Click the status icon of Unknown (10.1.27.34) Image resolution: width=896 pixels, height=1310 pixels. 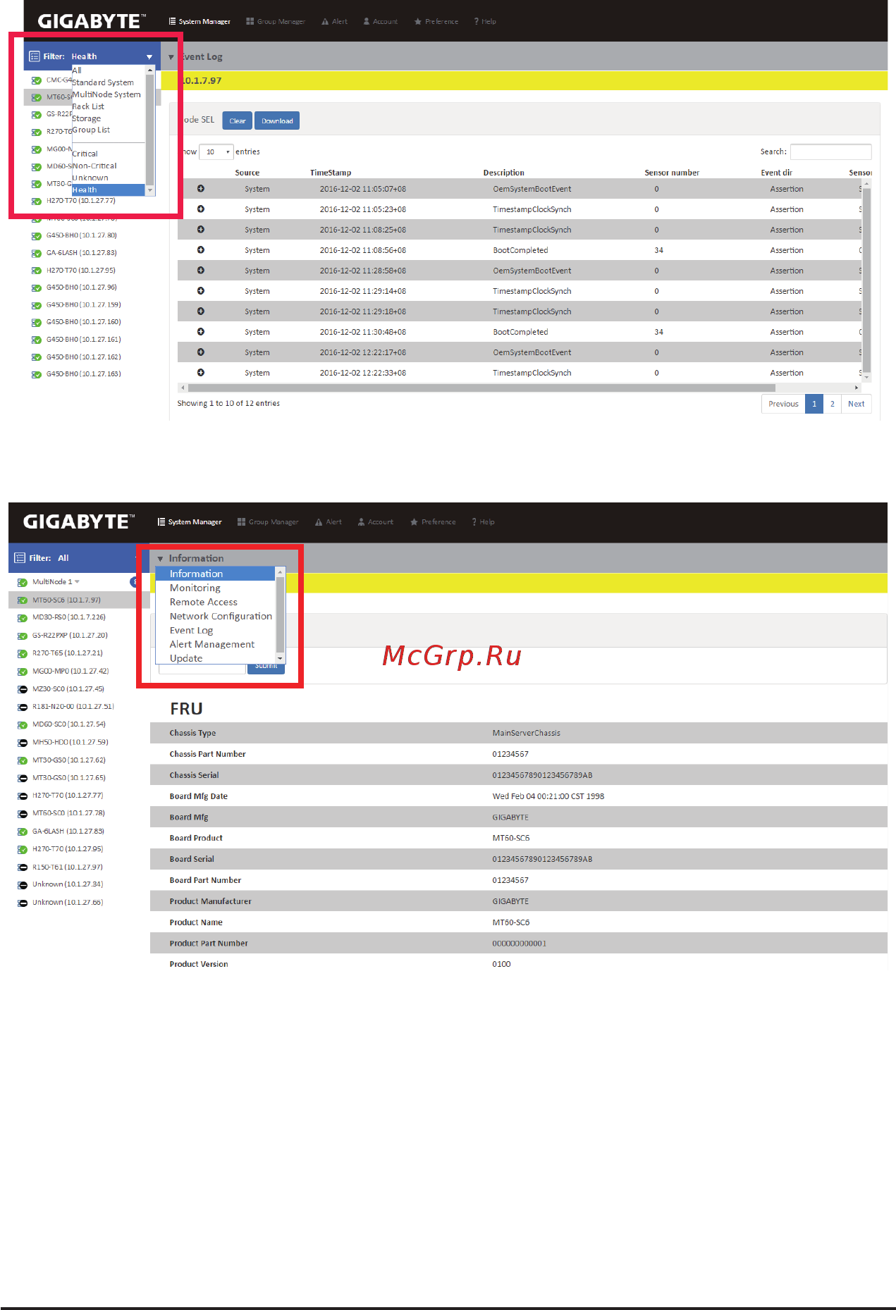tap(23, 885)
